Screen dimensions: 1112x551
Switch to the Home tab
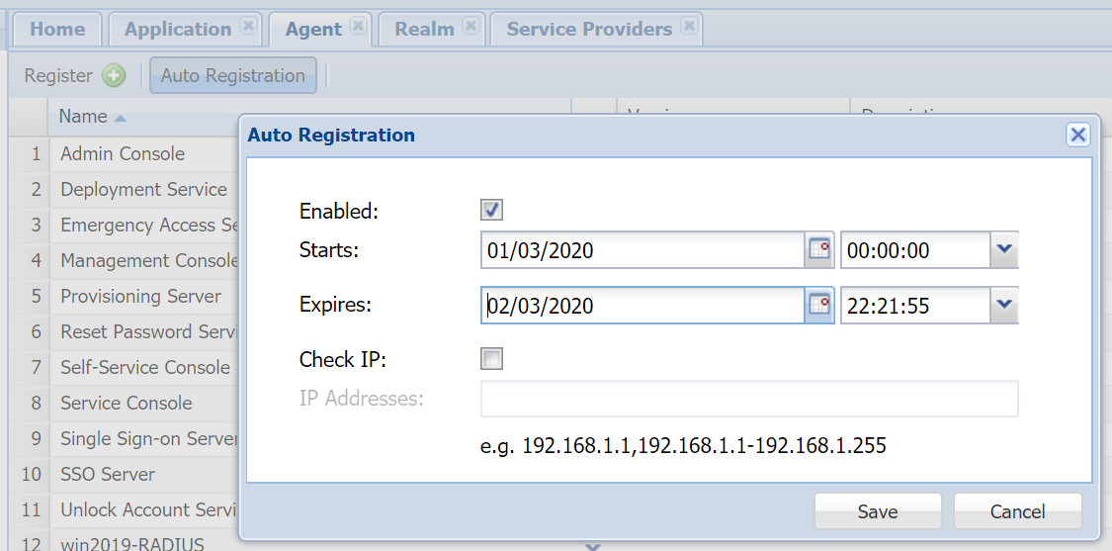tap(57, 29)
